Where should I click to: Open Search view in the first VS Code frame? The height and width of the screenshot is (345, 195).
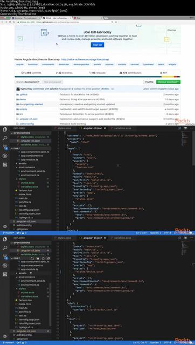point(5,138)
